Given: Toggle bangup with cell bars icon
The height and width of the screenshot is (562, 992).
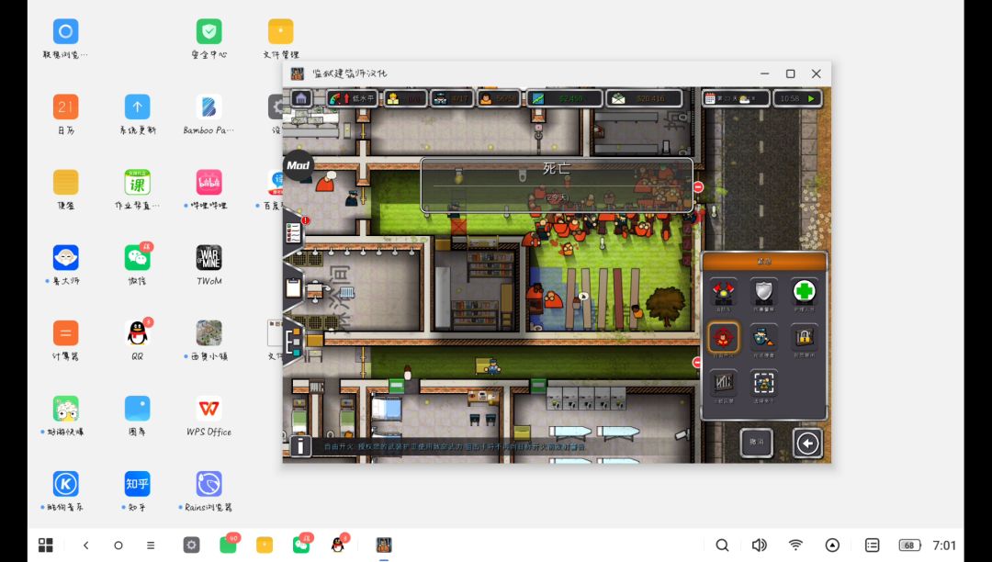Looking at the screenshot, I should (724, 382).
